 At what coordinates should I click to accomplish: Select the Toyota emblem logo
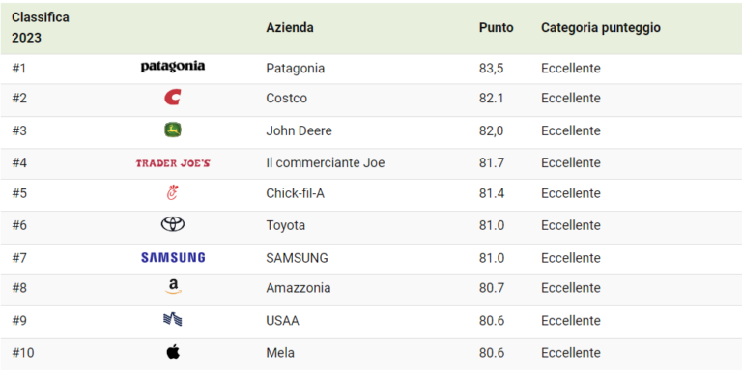[x=173, y=224]
